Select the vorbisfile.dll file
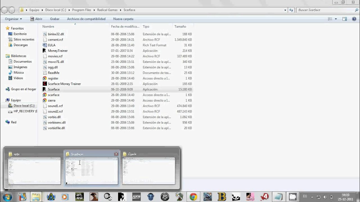Image resolution: width=360 pixels, height=202 pixels. (56, 128)
